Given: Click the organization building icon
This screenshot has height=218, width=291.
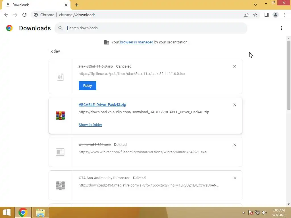Looking at the screenshot, I should (x=107, y=42).
